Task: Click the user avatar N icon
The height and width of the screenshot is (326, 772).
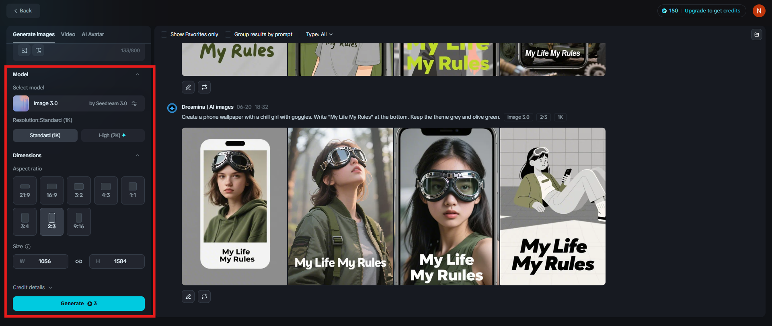Action: [759, 11]
